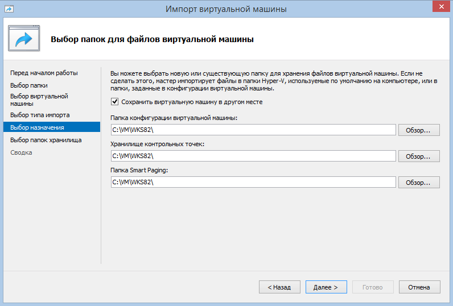Viewport: 453px width, 306px height.
Task: Click the 'Сводка' step in sidebar
Action: (x=21, y=152)
